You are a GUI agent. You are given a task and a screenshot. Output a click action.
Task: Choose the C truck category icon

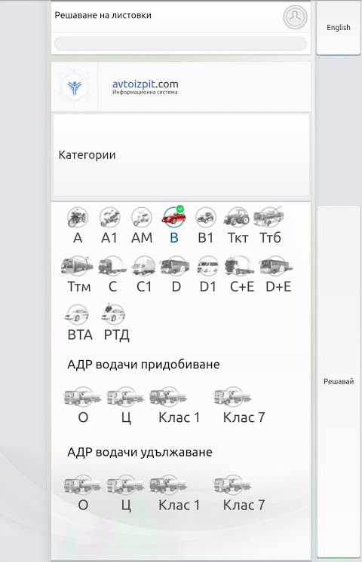[x=112, y=266]
